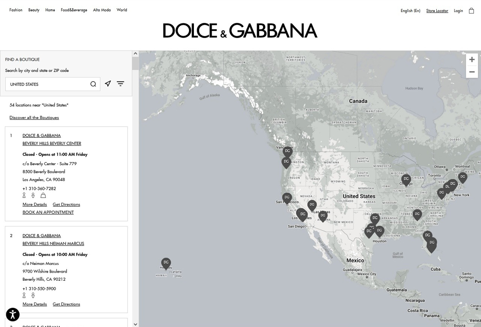Open the boutique filter options icon
481x327 pixels.
click(121, 84)
